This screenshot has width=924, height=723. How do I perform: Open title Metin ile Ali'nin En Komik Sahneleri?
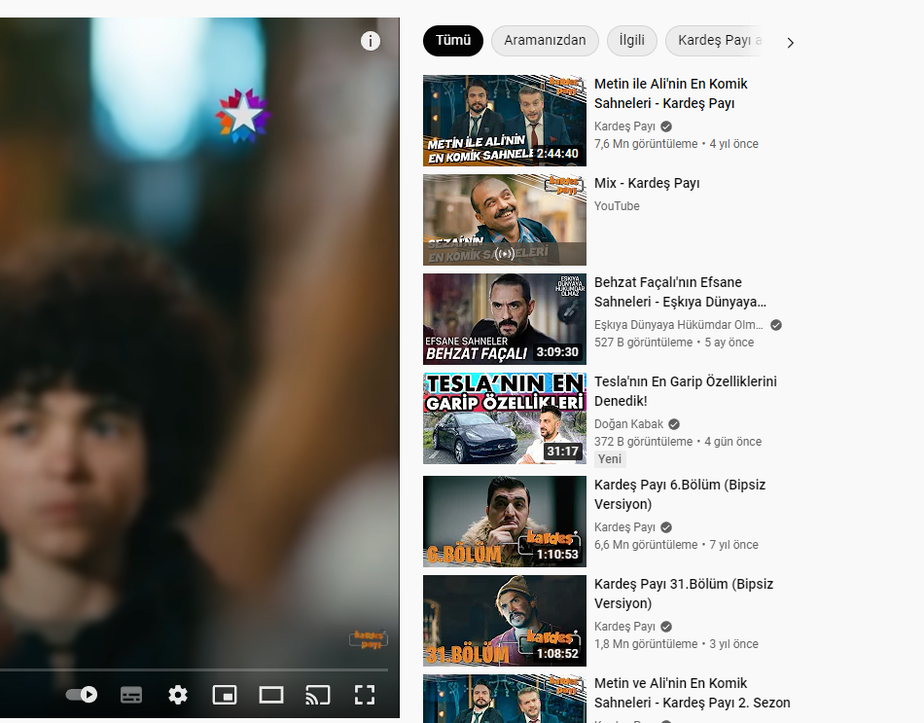(670, 93)
